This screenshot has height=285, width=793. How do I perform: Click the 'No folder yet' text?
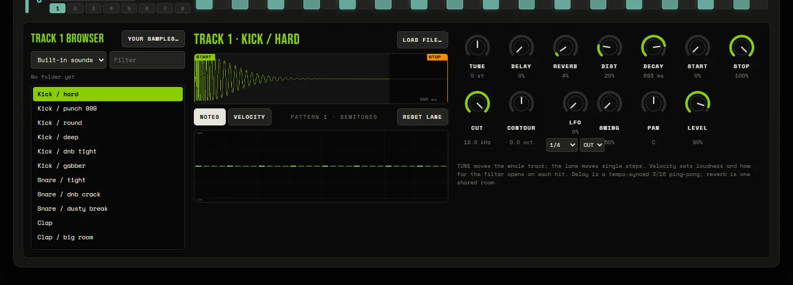click(x=53, y=77)
